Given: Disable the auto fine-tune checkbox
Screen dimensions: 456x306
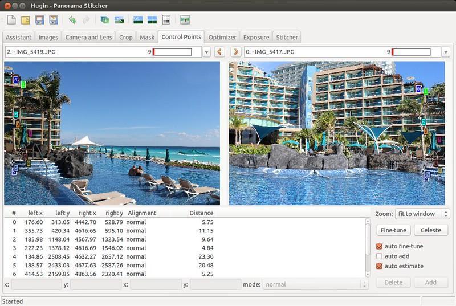Looking at the screenshot, I should [380, 246].
